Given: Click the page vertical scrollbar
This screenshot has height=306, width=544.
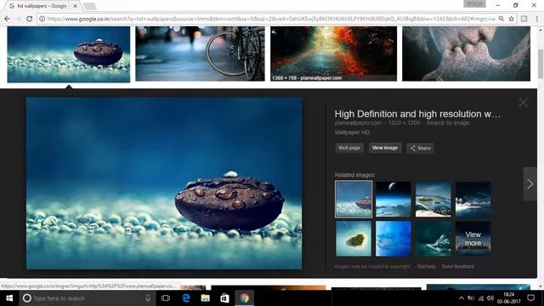Looking at the screenshot, I should point(541,64).
